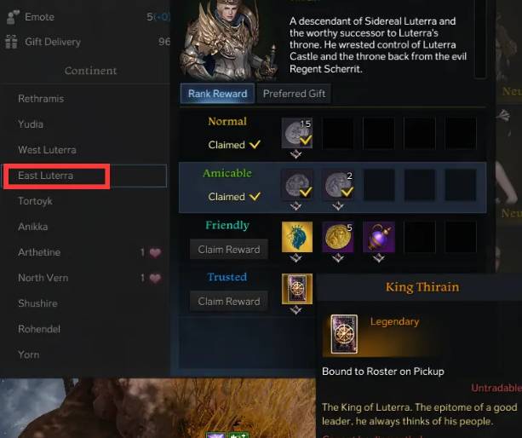Switch to the Preferred Gift tab
Image resolution: width=522 pixels, height=438 pixels.
(x=294, y=94)
